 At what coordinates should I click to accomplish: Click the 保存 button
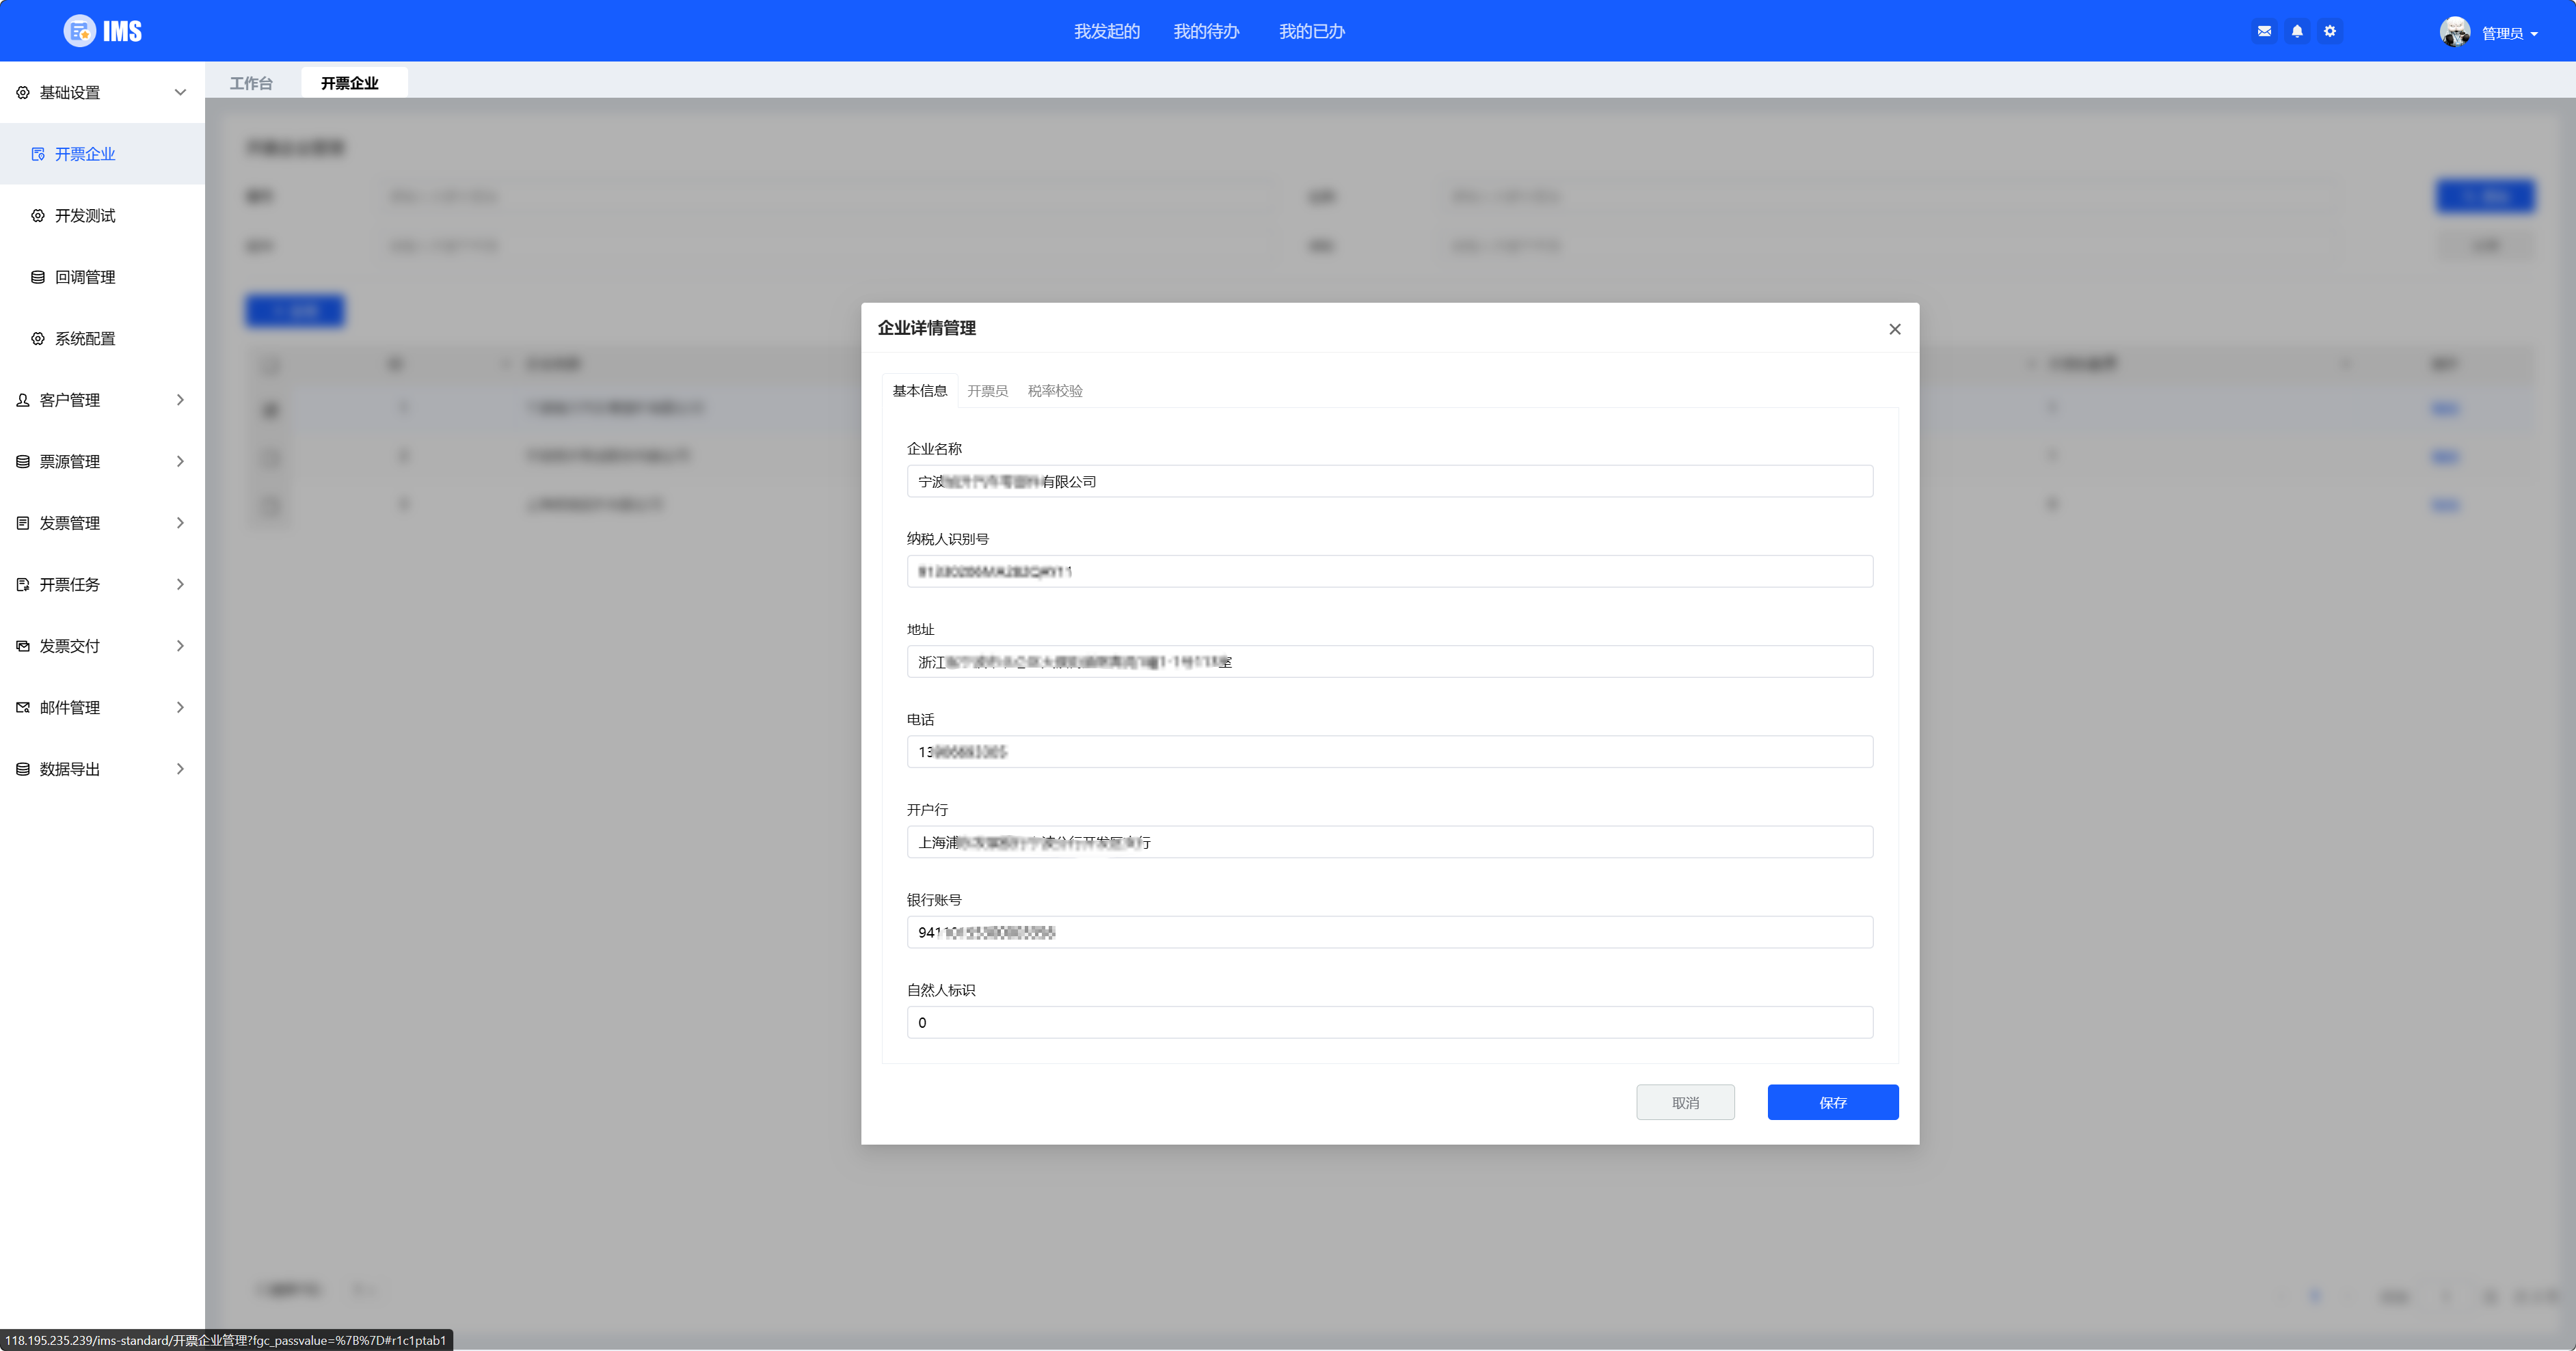[x=1832, y=1102]
